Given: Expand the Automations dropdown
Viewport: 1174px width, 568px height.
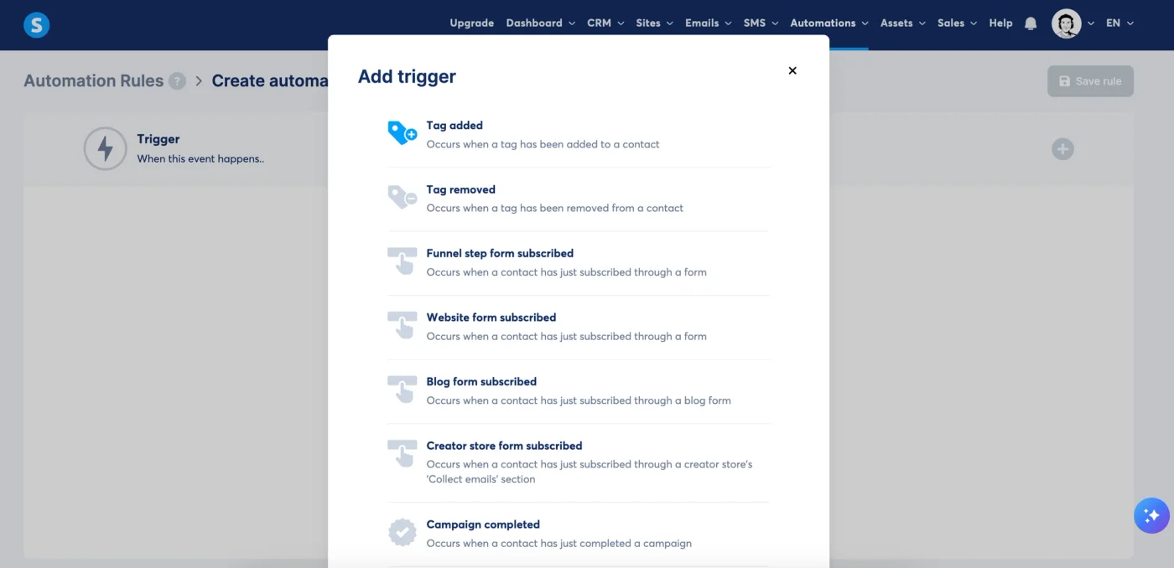Looking at the screenshot, I should click(823, 23).
